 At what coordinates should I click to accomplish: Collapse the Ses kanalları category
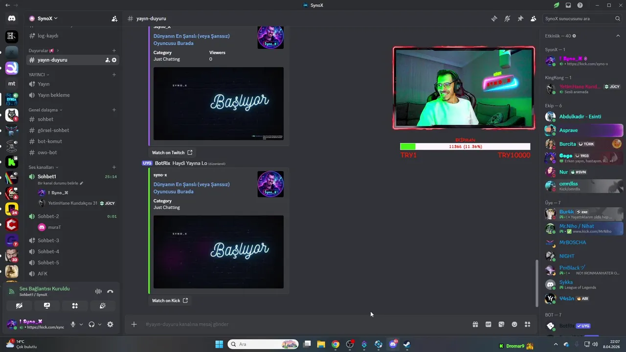pyautogui.click(x=44, y=167)
